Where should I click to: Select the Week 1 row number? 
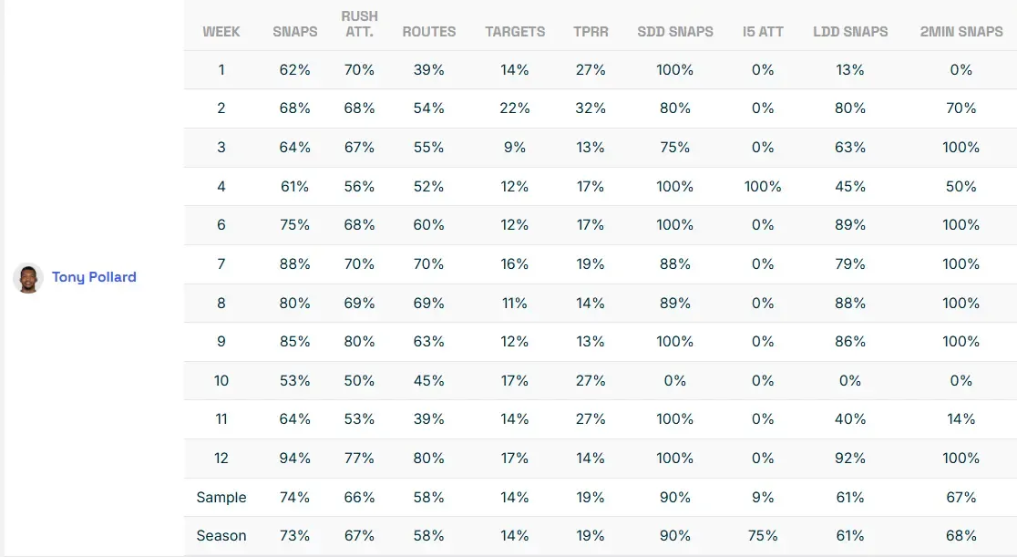(221, 69)
